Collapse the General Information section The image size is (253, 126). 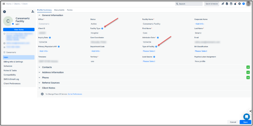[52, 15]
